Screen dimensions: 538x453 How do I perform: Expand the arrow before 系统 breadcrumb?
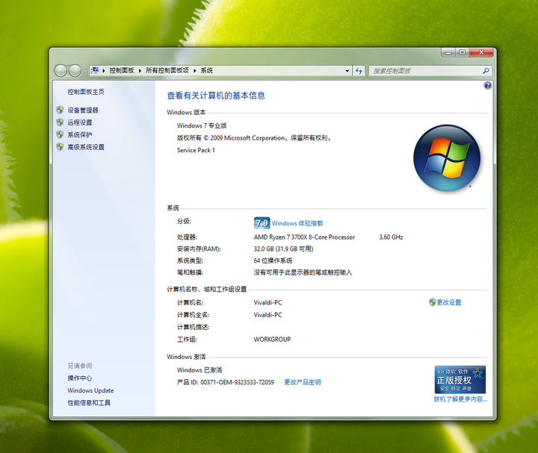tap(194, 71)
